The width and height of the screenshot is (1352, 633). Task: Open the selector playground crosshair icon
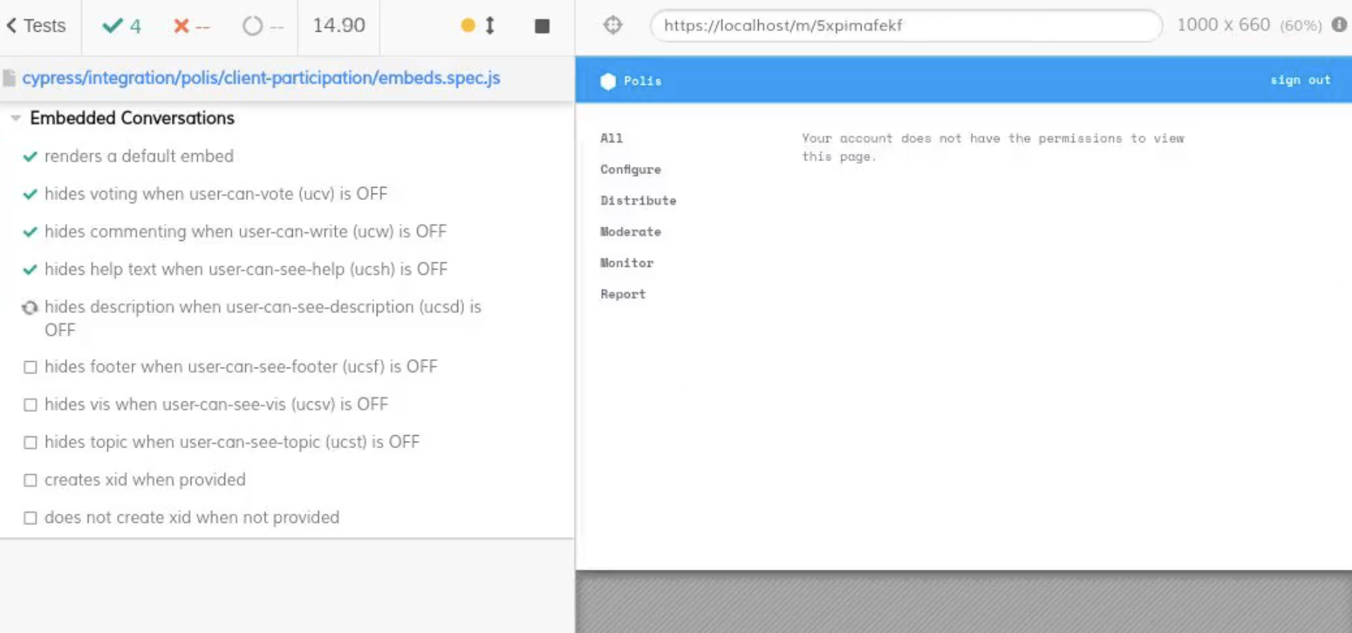click(x=613, y=25)
